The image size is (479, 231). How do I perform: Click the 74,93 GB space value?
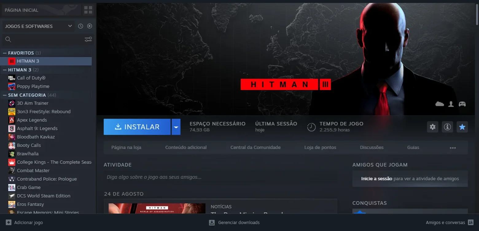(x=200, y=130)
